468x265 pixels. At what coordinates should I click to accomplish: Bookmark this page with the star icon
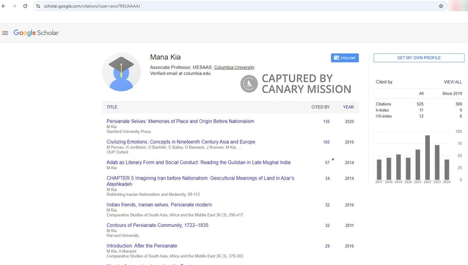click(x=441, y=6)
